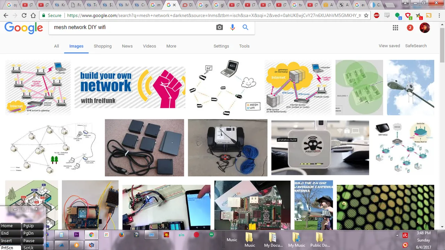
Task: Open the MESH WIFI laptop sketch image
Action: 225,87
